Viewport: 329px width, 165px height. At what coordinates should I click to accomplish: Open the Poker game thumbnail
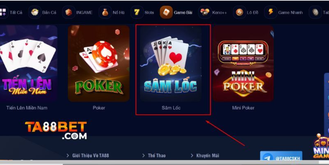(x=99, y=64)
